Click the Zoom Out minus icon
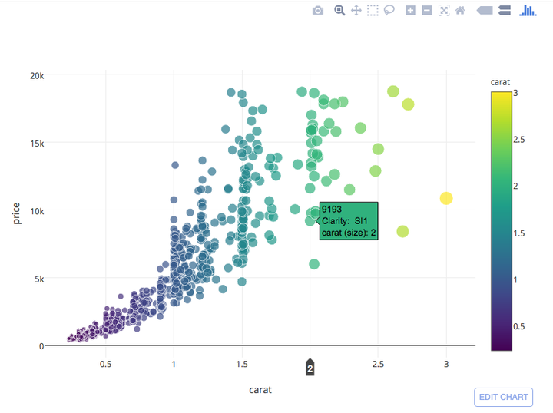The width and height of the screenshot is (553, 413). click(427, 11)
